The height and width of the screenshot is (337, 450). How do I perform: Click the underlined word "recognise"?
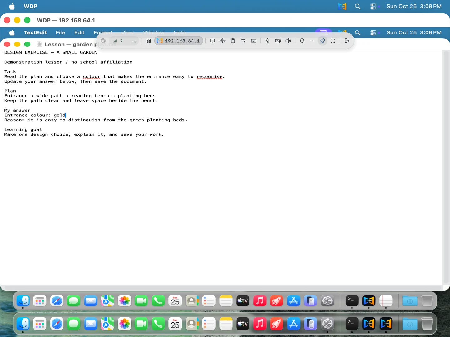(x=210, y=76)
